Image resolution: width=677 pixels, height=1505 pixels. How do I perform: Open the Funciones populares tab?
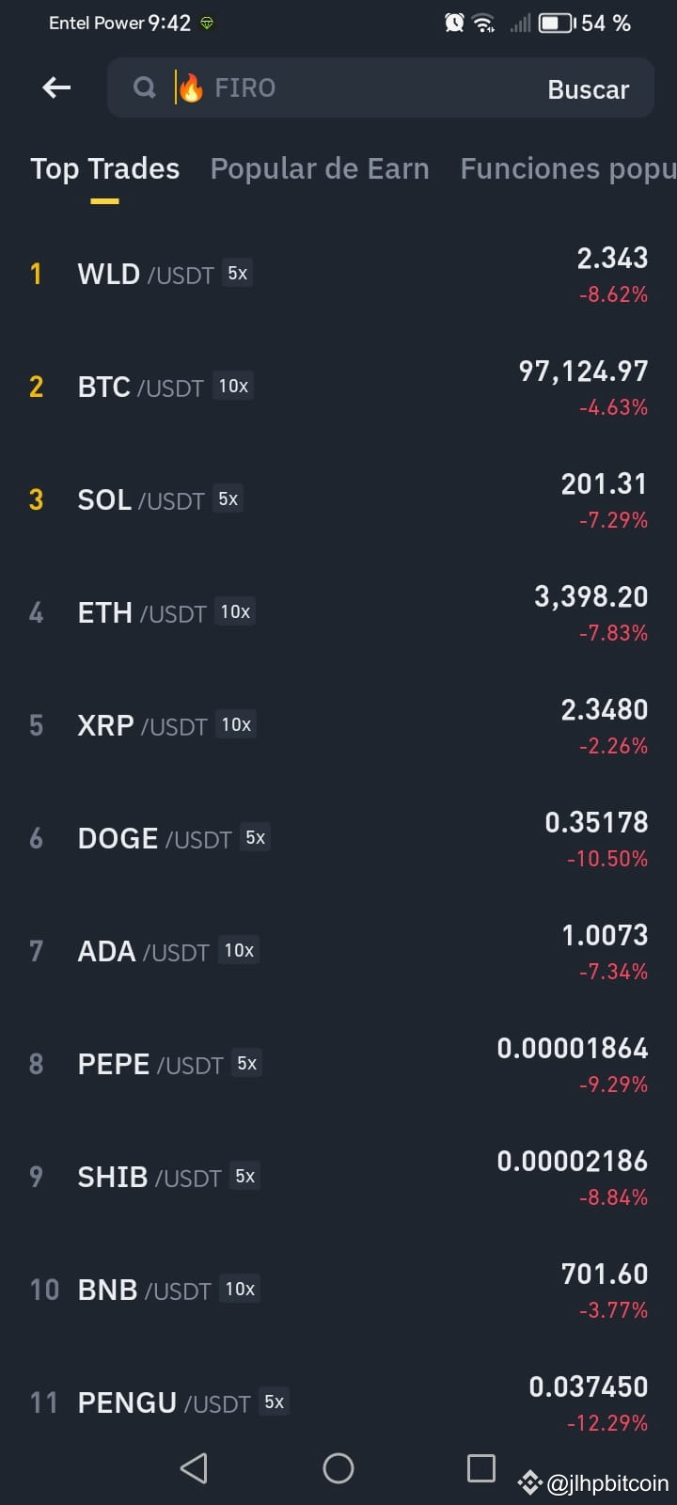[x=568, y=168]
